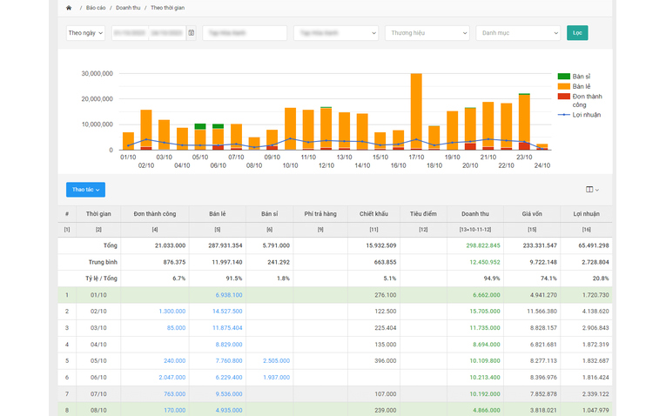Screen dimensions: 666x416
Task: Open the column display settings icon
Action: (x=592, y=190)
